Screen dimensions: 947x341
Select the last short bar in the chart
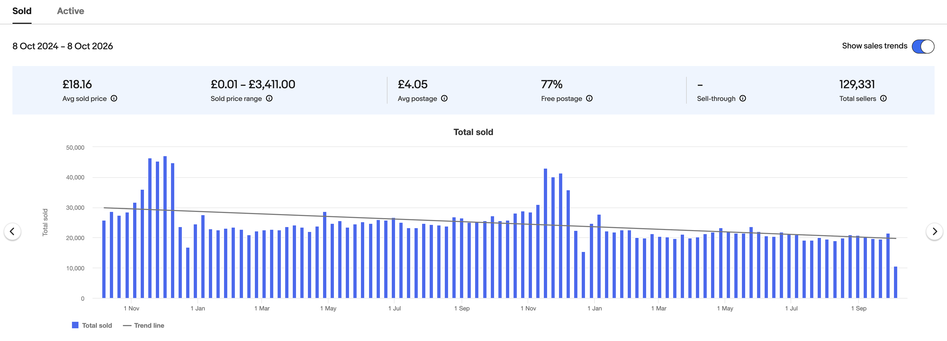point(896,282)
